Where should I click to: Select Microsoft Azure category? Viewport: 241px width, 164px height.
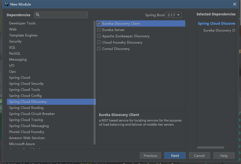[x=50, y=144]
